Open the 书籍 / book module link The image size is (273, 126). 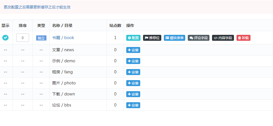63,38
